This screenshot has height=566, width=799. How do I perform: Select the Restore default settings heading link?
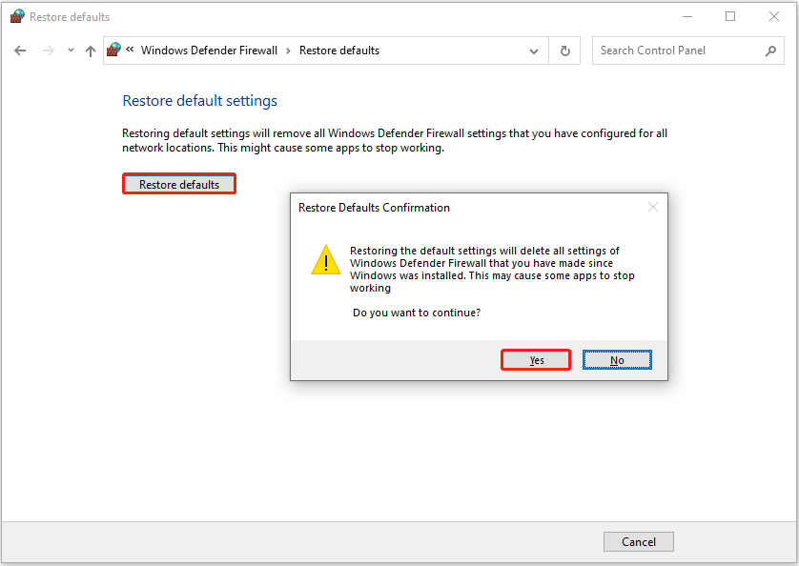click(199, 100)
